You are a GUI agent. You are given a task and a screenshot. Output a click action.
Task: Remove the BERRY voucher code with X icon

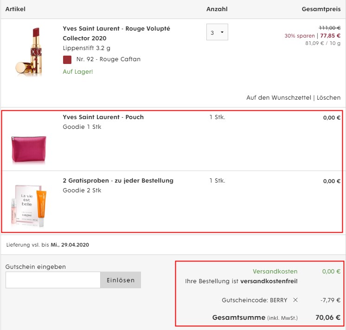coord(295,300)
